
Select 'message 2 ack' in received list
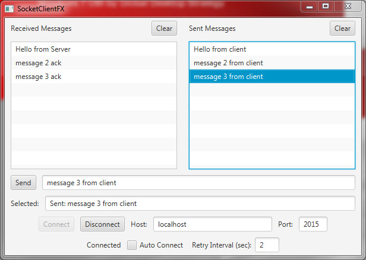pos(94,63)
